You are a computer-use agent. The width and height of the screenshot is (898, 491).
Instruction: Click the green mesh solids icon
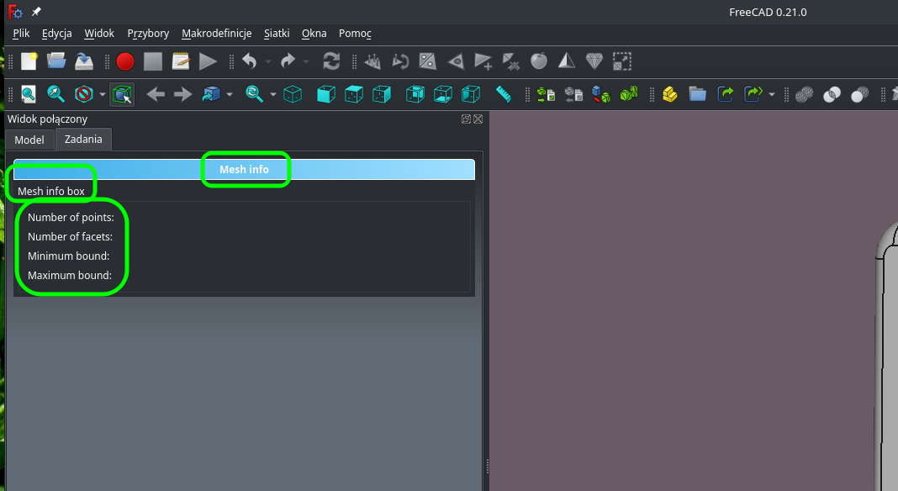(629, 94)
